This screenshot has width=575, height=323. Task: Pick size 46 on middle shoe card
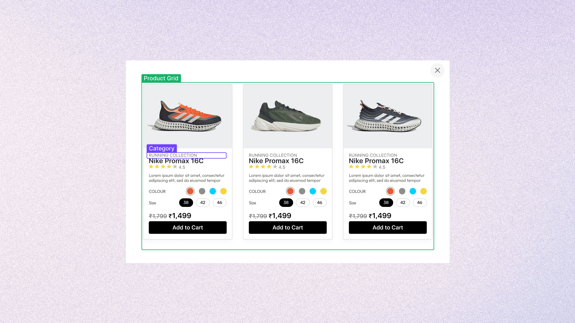click(320, 203)
